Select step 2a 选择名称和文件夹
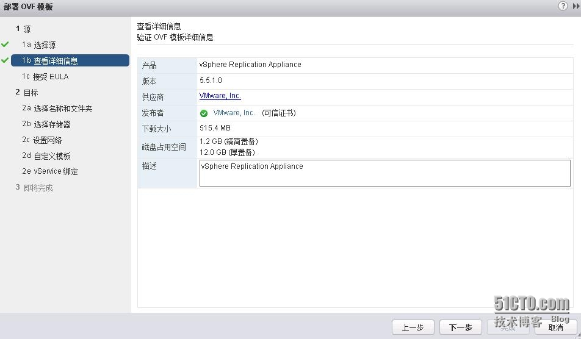This screenshot has height=339, width=581. point(57,109)
